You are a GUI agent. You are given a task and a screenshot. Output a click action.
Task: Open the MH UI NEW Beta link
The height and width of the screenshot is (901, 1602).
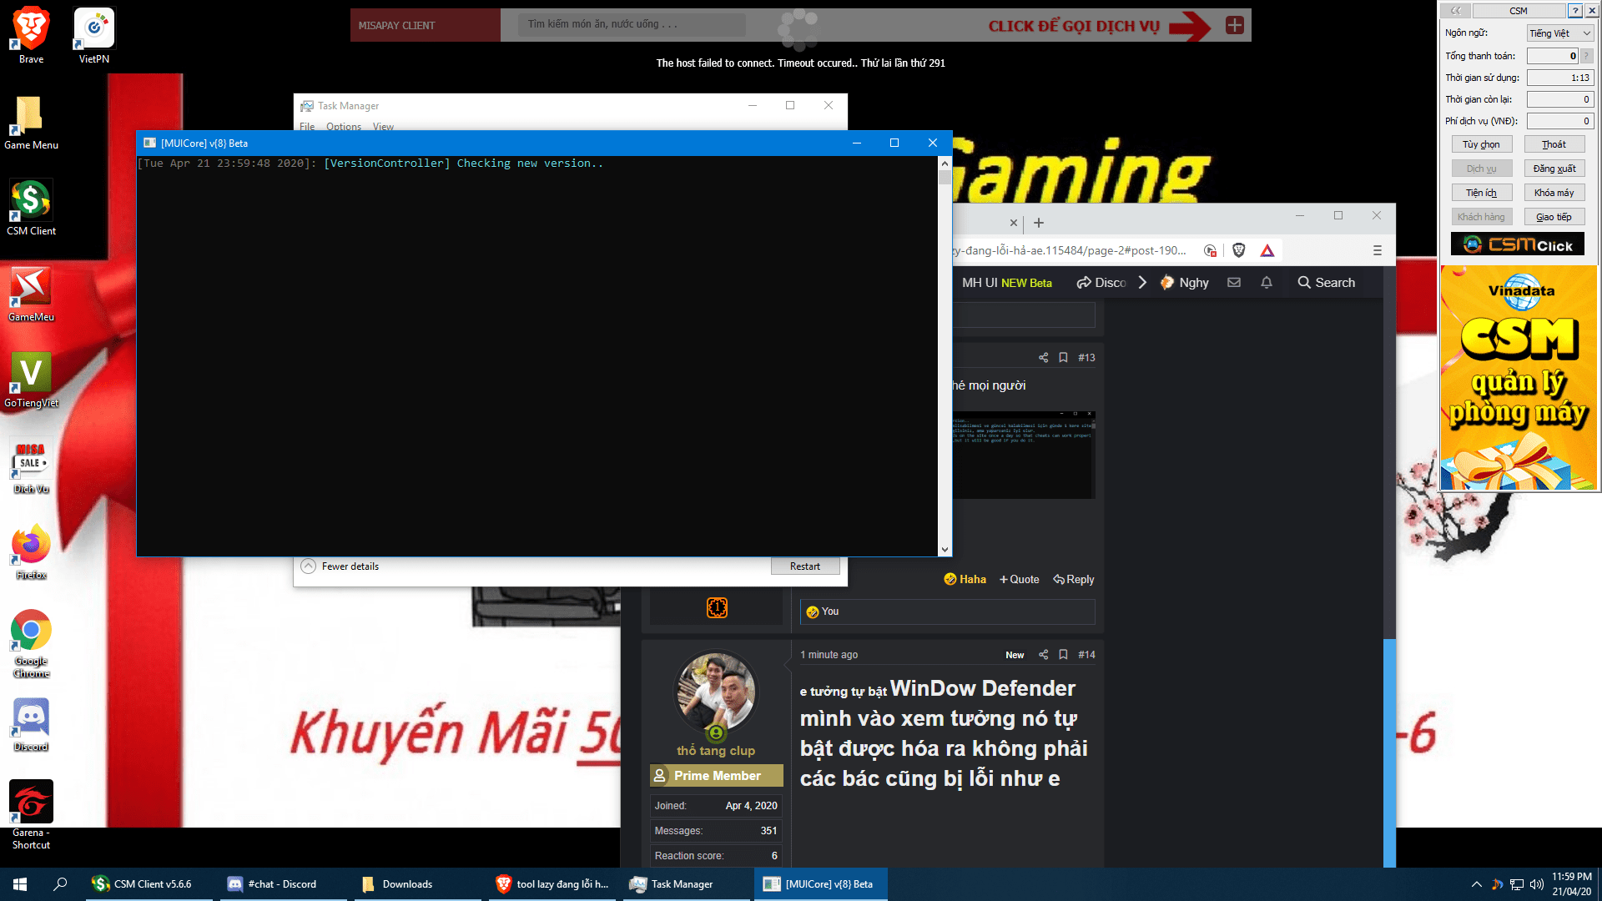pyautogui.click(x=1006, y=283)
